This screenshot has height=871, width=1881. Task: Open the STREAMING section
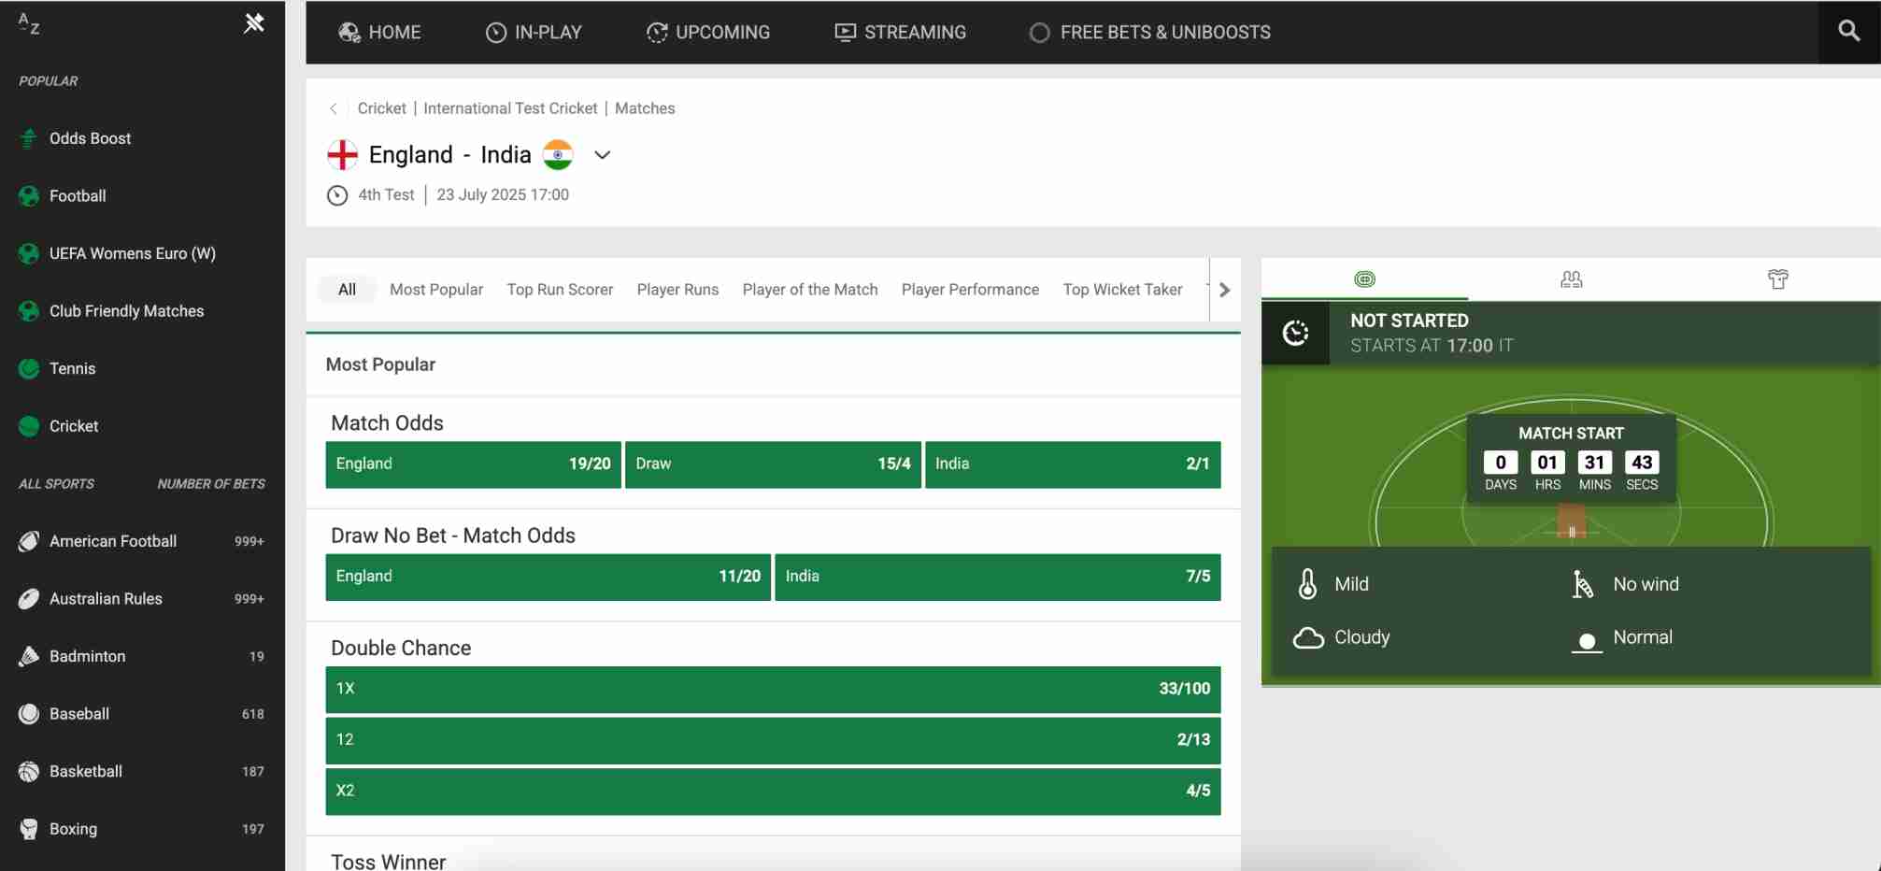(x=900, y=32)
